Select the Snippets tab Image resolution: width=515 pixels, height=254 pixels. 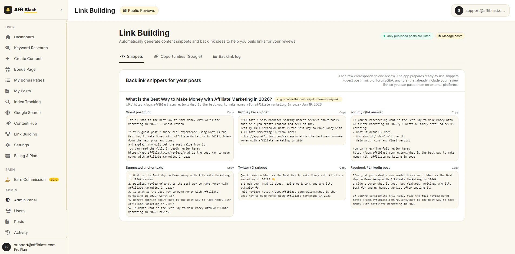[131, 56]
